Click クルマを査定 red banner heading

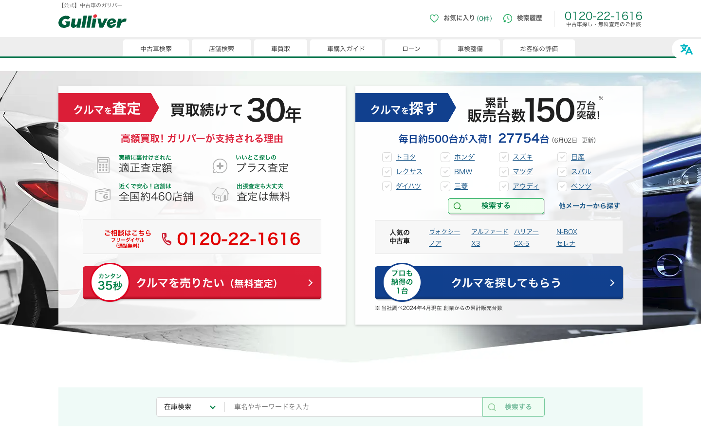click(108, 108)
